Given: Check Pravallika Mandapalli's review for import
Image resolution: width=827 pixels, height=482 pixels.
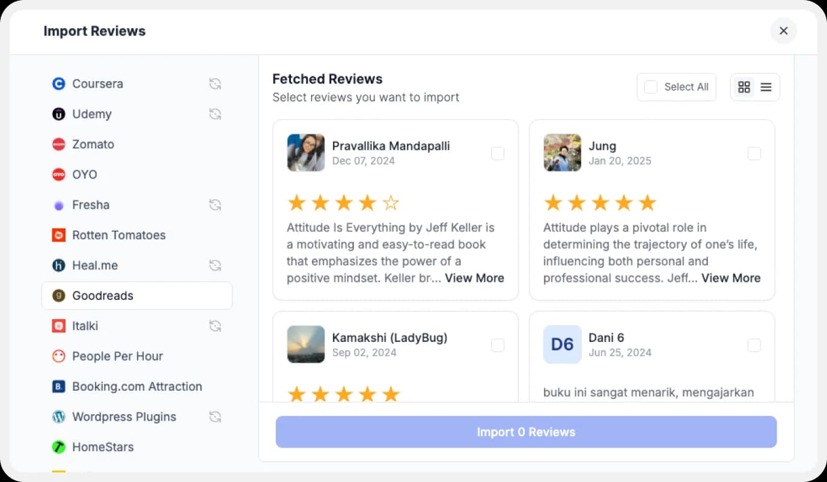Looking at the screenshot, I should tap(498, 154).
